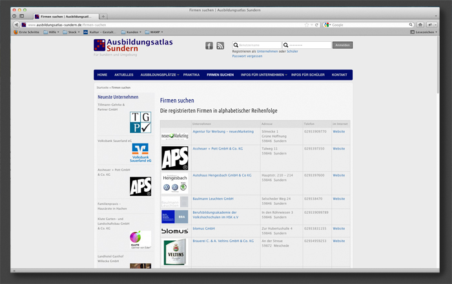This screenshot has height=284, width=452.
Task: Open the Facebook icon in the header
Action: pyautogui.click(x=209, y=46)
